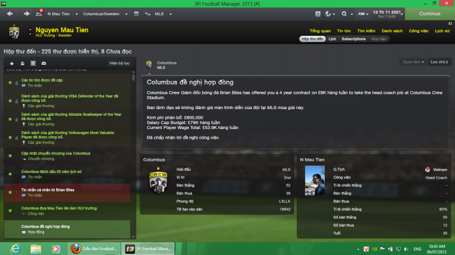Screen dimensions: 455x255
Task: Open the inbox icon with unread badge
Action: pyautogui.click(x=39, y=13)
